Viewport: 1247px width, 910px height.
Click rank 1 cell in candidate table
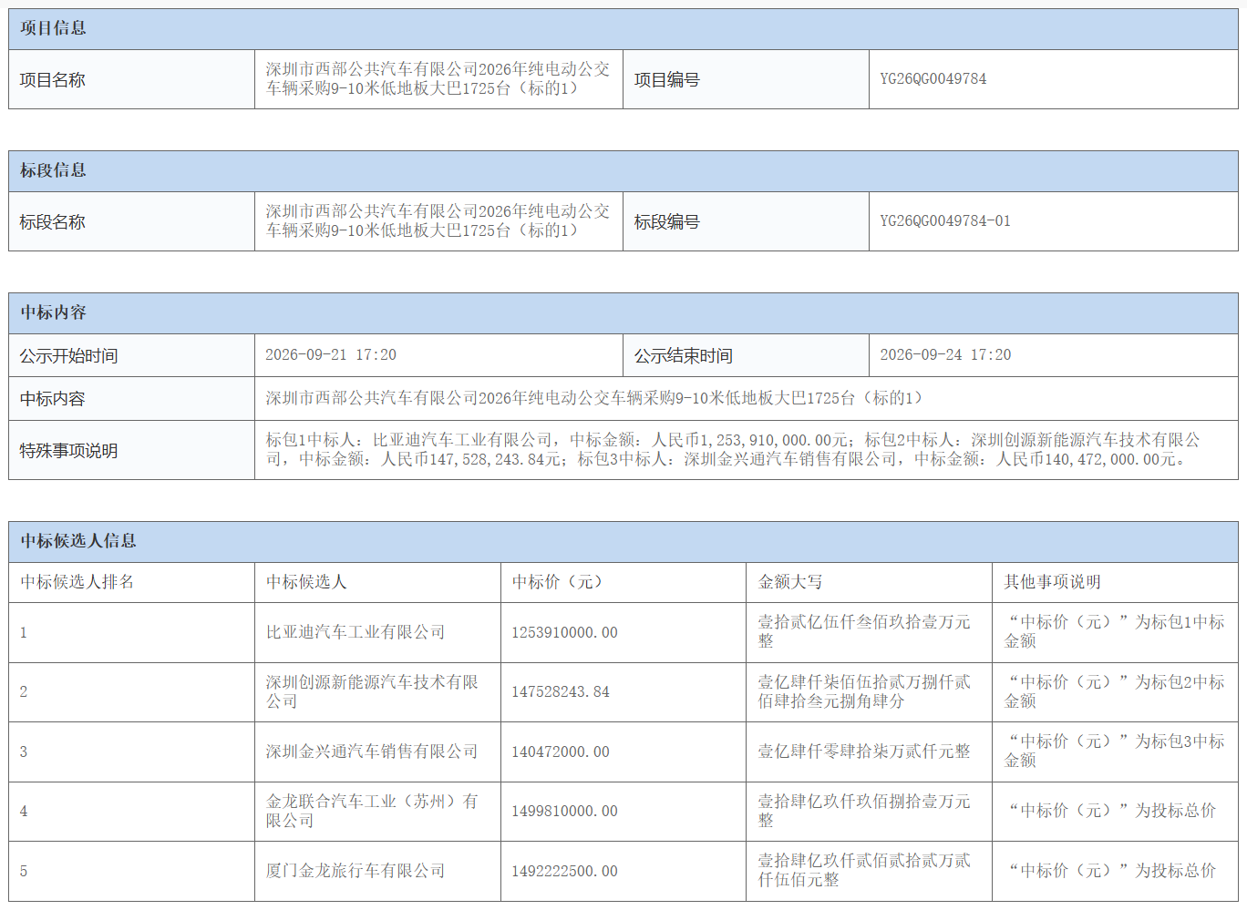[x=132, y=632]
